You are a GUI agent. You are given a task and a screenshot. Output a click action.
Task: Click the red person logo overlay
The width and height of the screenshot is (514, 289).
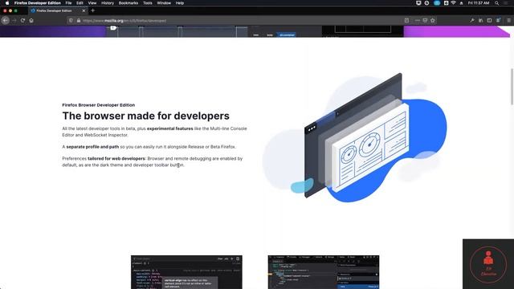click(x=488, y=264)
